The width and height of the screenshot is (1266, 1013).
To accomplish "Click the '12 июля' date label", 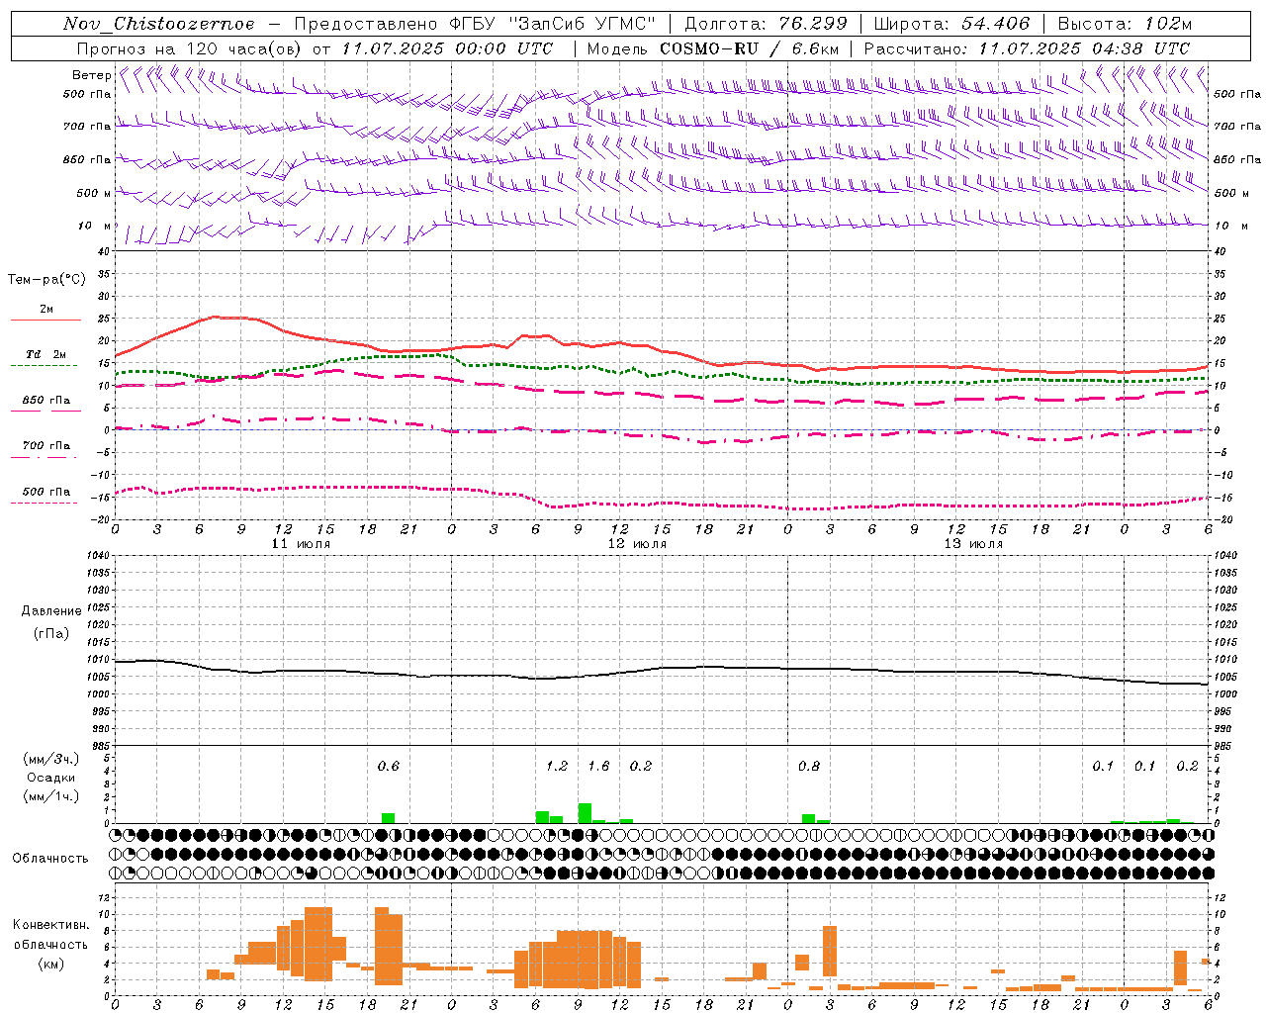I will (x=637, y=544).
